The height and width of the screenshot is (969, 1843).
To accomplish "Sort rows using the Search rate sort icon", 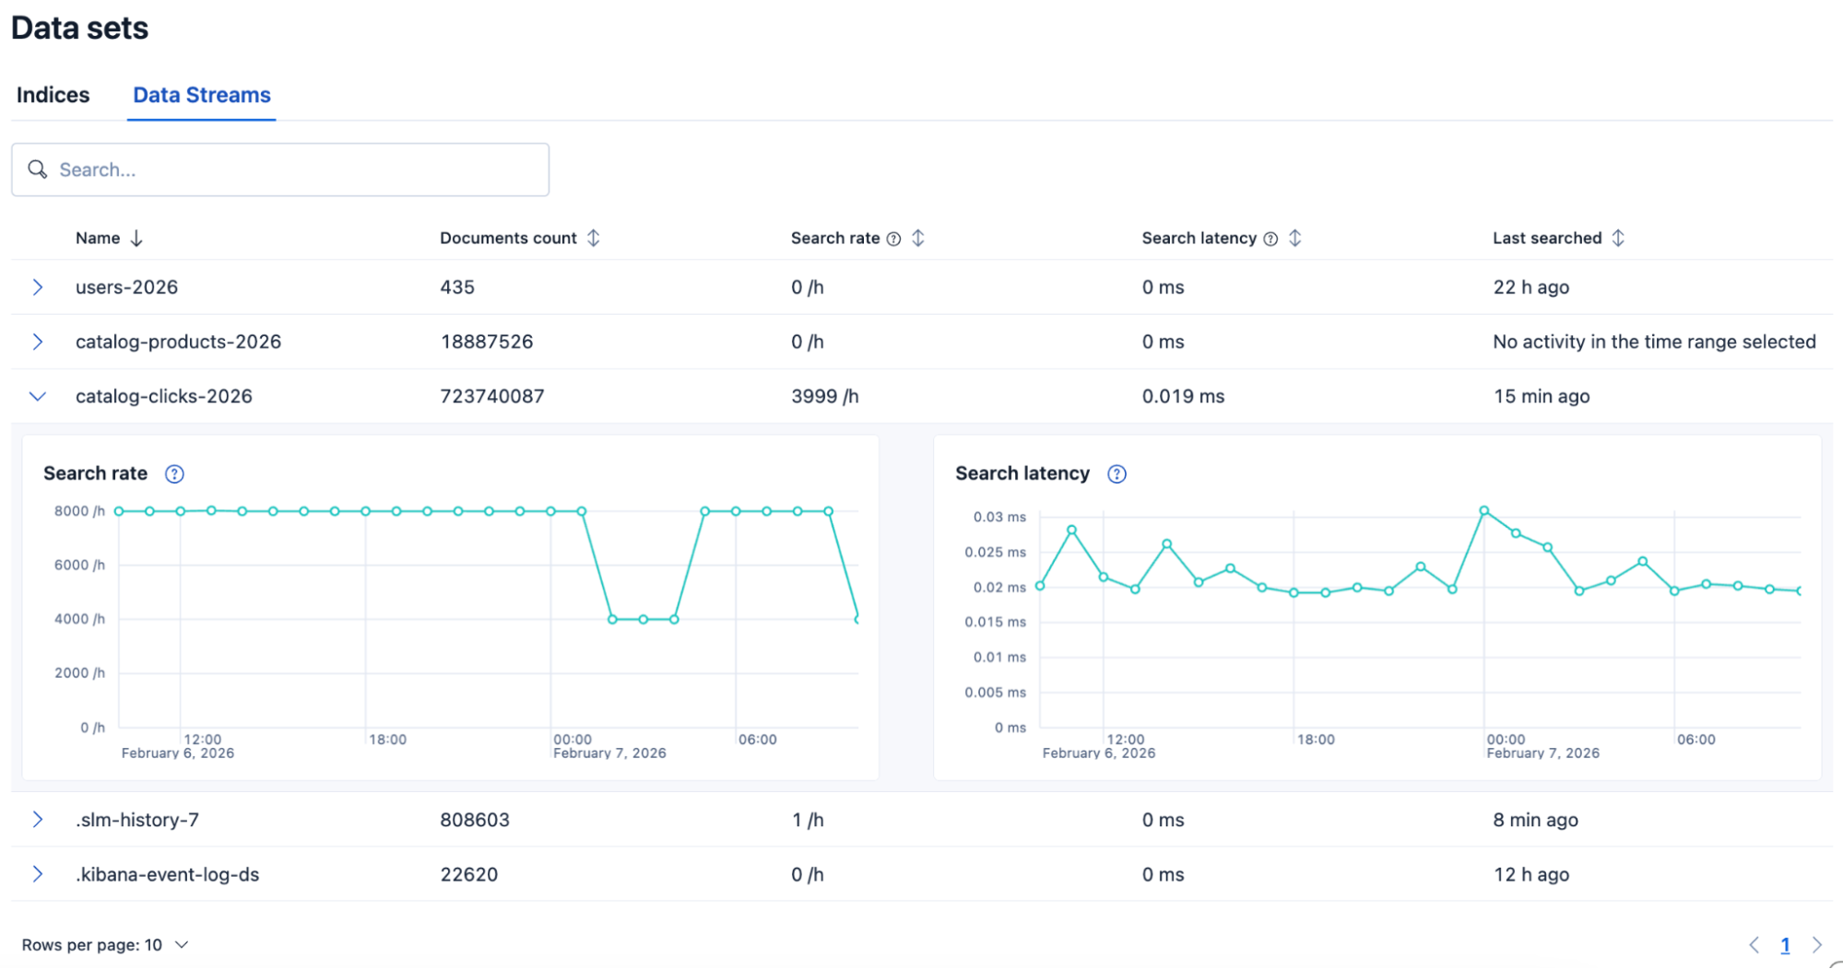I will (918, 238).
